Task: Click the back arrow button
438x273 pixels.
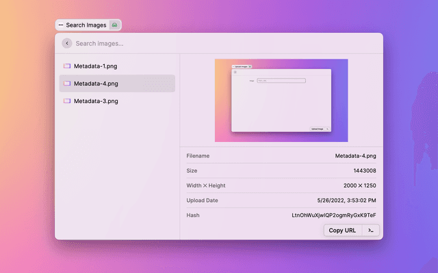Action: [x=66, y=43]
